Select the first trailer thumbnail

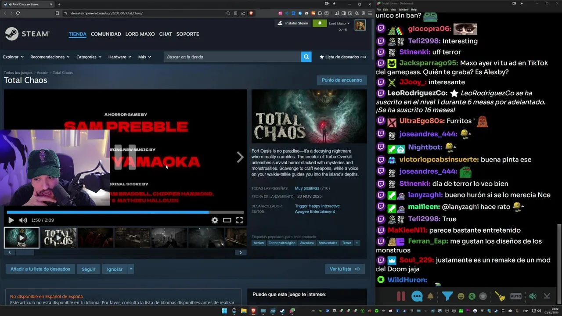22,237
